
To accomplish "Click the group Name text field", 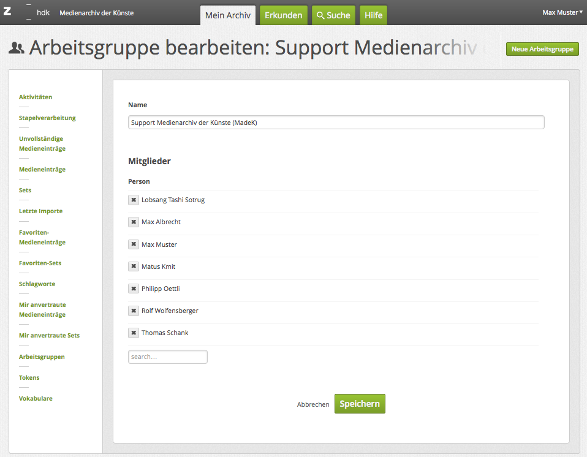I will (336, 123).
